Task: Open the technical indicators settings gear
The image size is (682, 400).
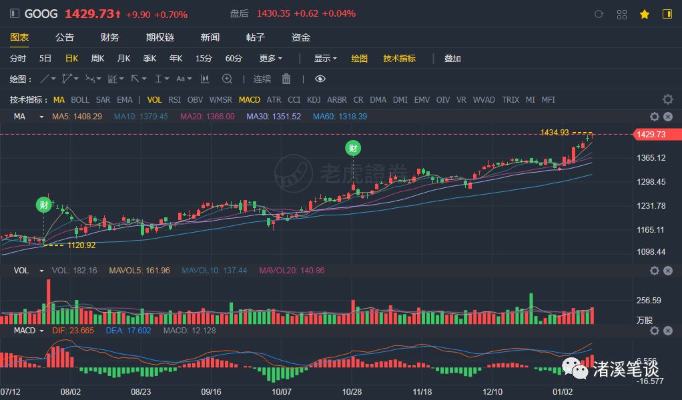Action: coord(667,100)
